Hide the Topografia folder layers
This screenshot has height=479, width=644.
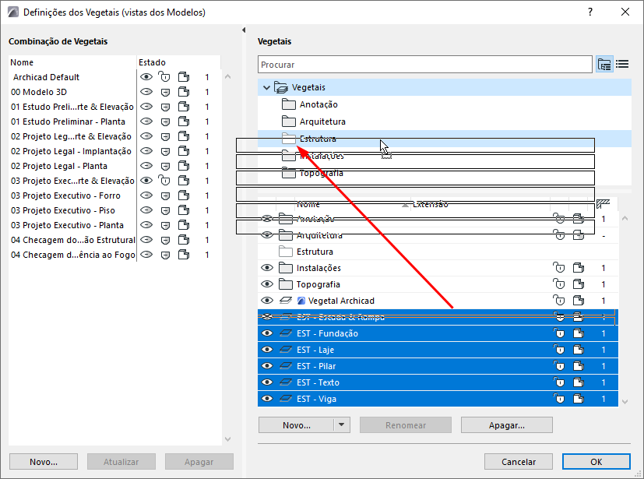tap(267, 284)
